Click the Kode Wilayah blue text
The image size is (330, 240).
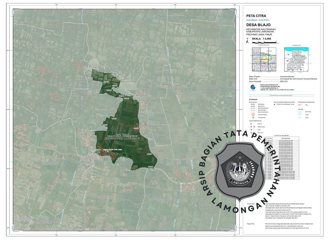click(260, 20)
